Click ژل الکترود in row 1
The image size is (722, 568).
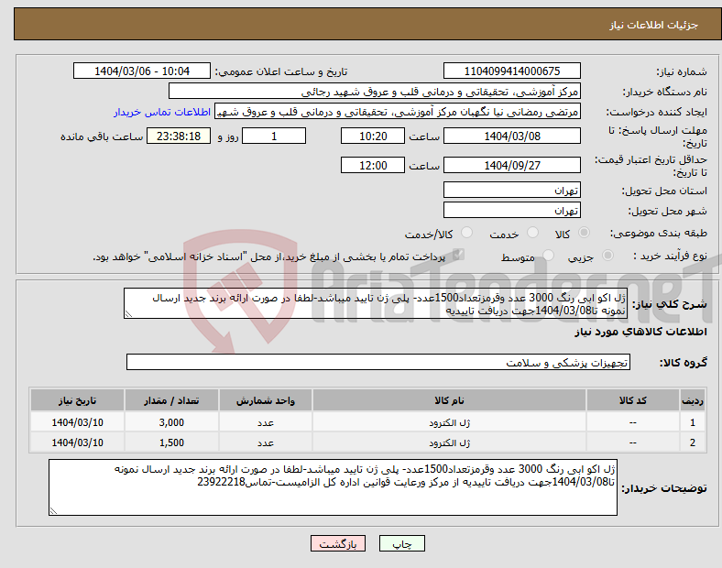pyautogui.click(x=449, y=422)
